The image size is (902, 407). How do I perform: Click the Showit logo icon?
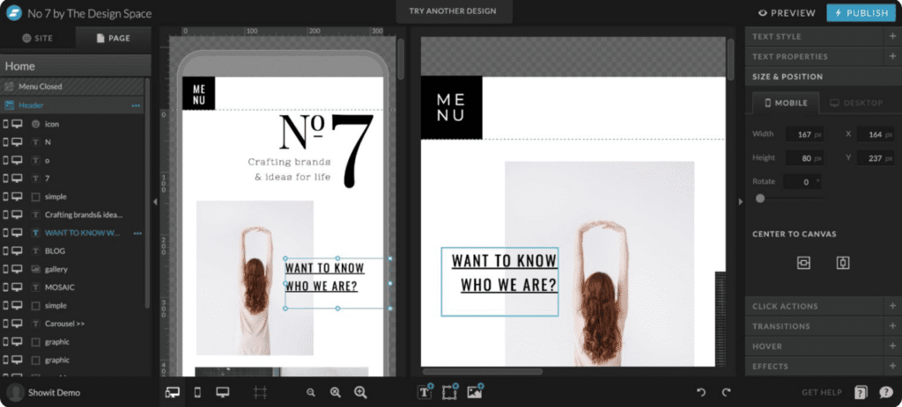(x=14, y=12)
